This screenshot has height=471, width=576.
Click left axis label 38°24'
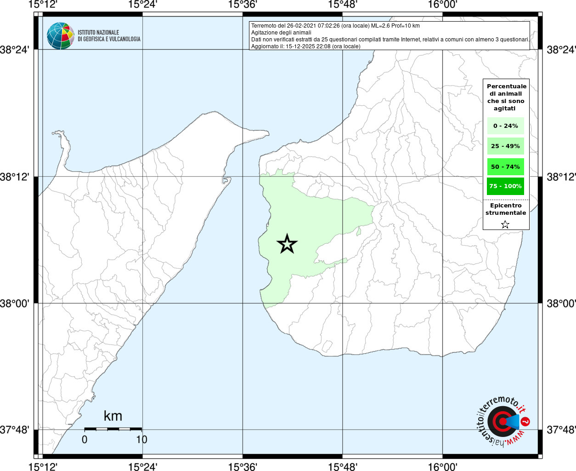pos(15,50)
